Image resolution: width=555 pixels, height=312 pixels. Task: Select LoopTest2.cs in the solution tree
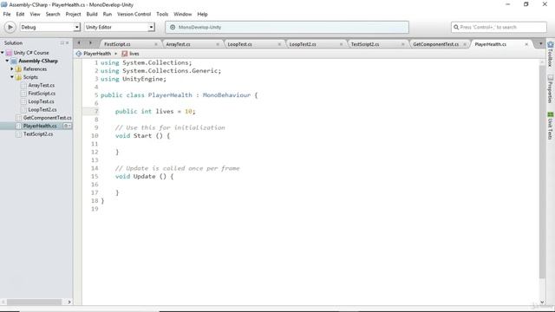42,110
